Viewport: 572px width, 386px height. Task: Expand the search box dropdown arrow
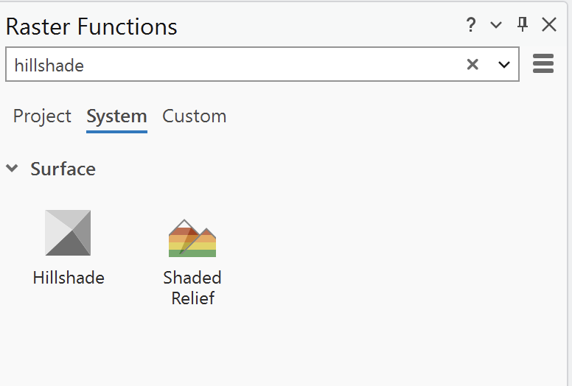point(503,65)
